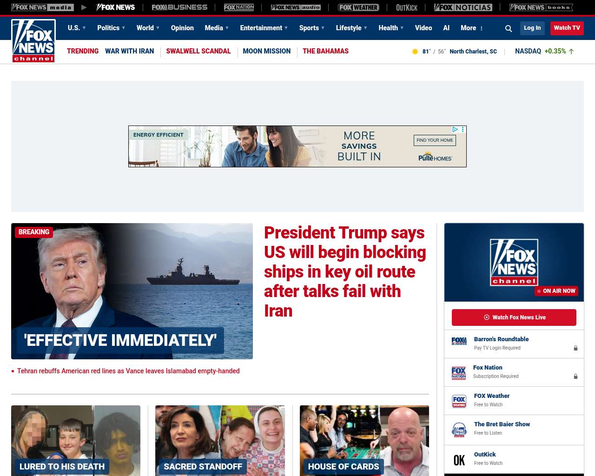
Task: Go to the Video section
Action: [423, 28]
